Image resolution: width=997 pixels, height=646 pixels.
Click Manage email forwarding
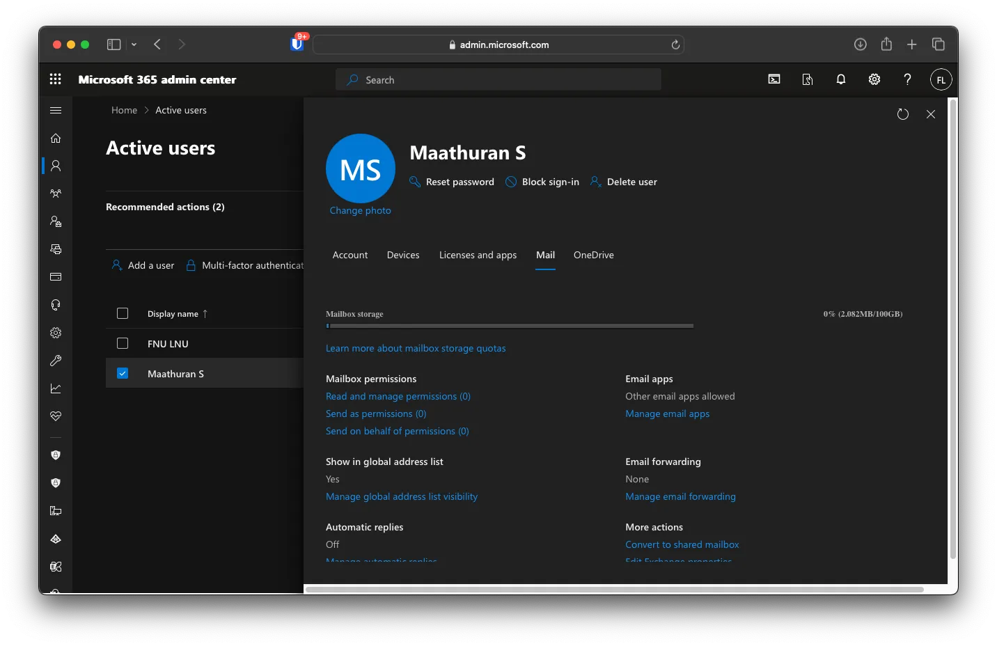pos(680,496)
